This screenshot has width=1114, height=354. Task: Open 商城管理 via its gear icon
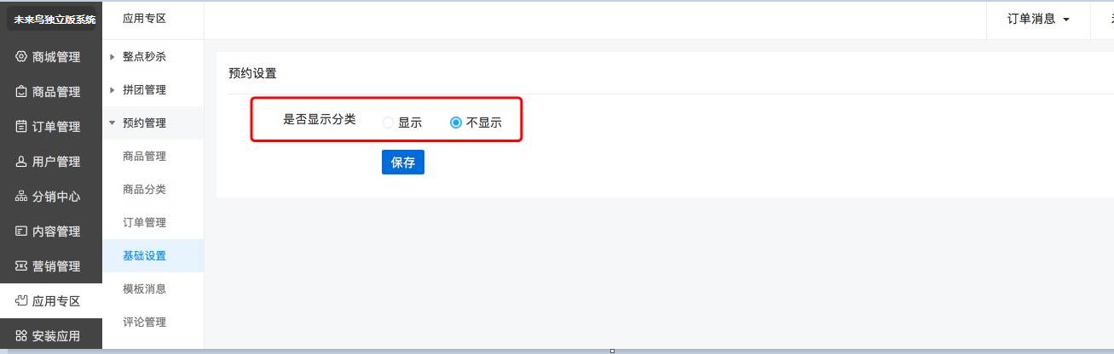tap(22, 57)
